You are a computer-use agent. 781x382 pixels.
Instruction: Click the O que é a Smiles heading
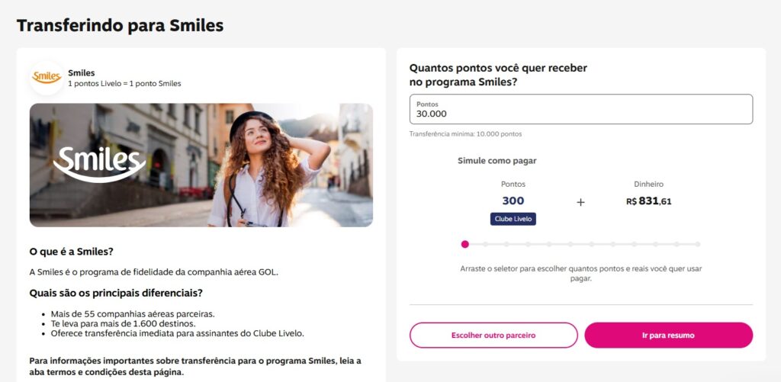click(76, 251)
